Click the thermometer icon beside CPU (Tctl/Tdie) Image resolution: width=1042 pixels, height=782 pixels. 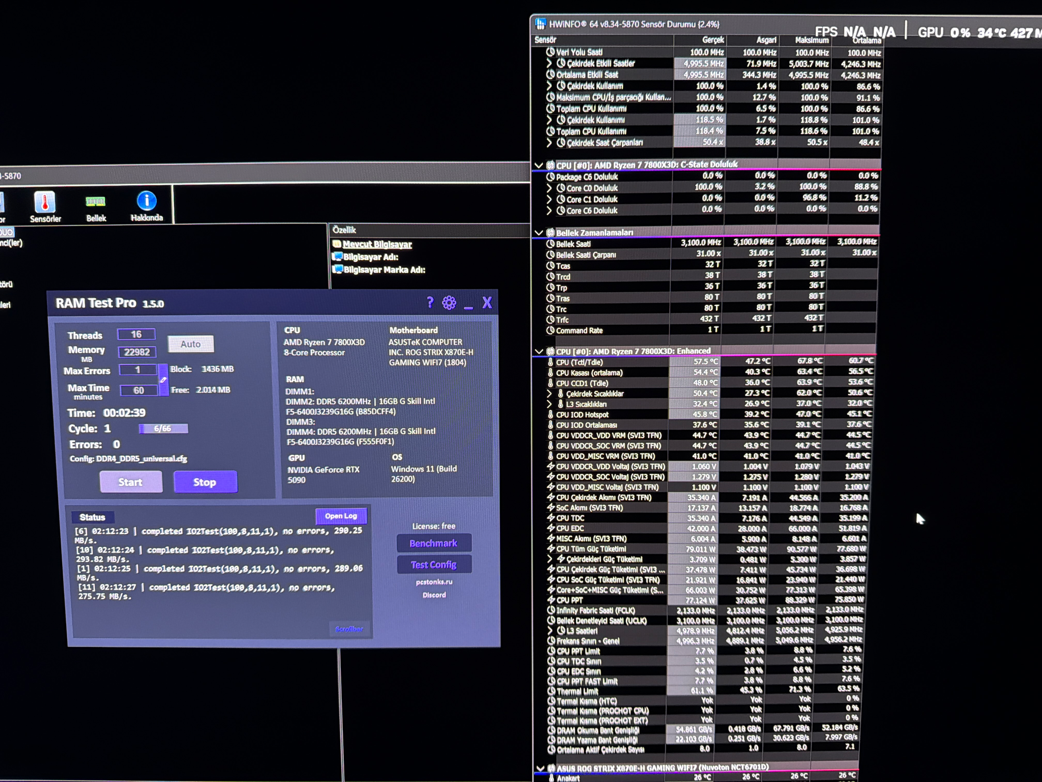(550, 362)
